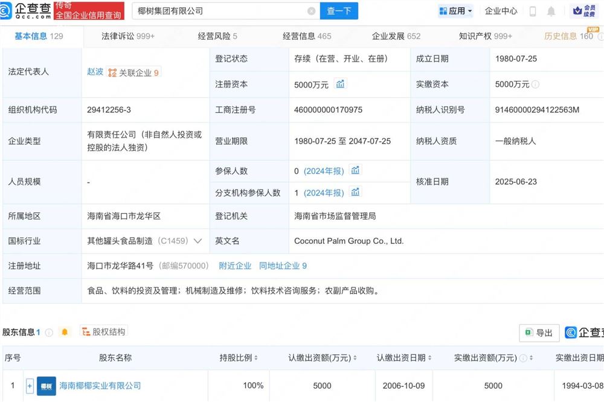Viewport: 604px width, 402px height.
Task: Open the chart icon beside 分支机构参保人数
Action: (355, 193)
